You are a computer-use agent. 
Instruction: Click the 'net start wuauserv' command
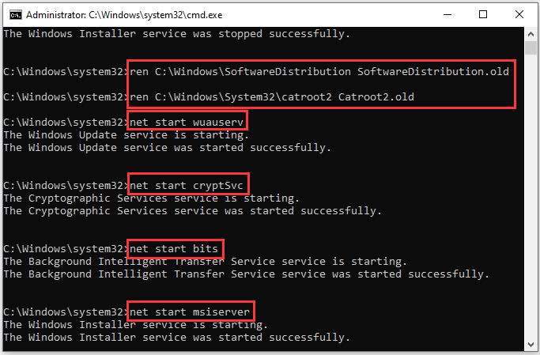187,121
